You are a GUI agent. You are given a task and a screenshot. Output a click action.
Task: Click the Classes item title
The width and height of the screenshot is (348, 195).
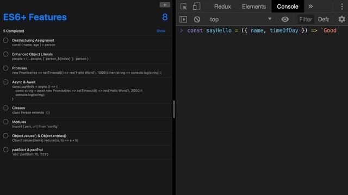point(18,108)
